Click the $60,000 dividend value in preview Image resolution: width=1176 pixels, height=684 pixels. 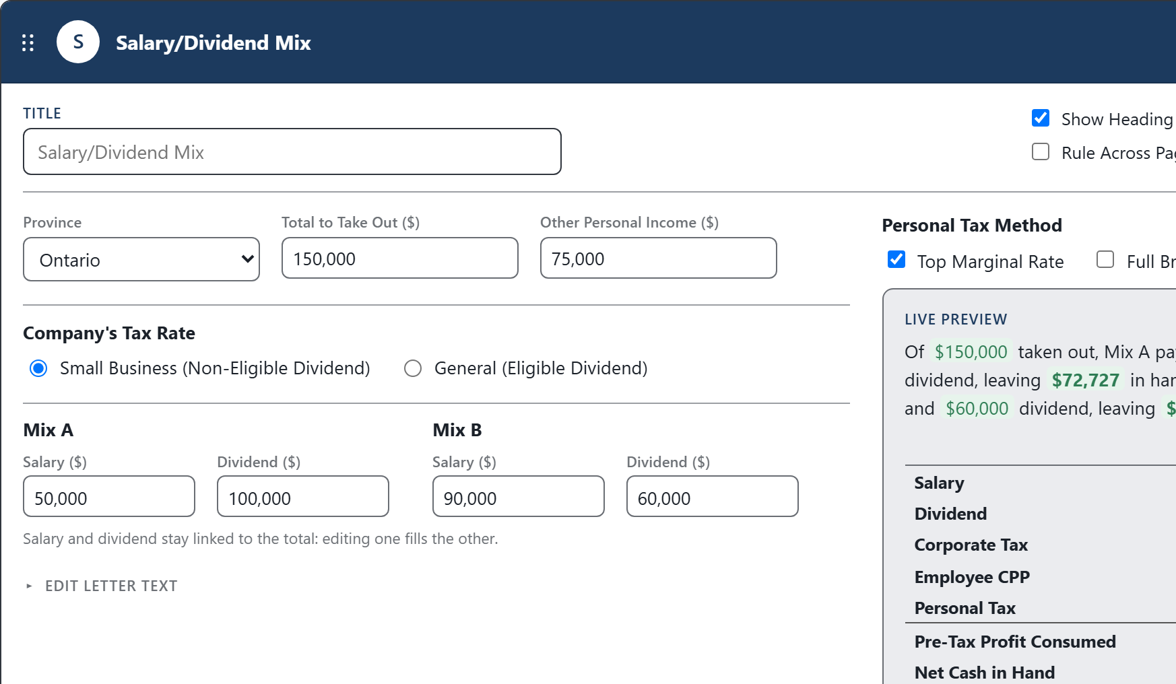[x=977, y=409]
